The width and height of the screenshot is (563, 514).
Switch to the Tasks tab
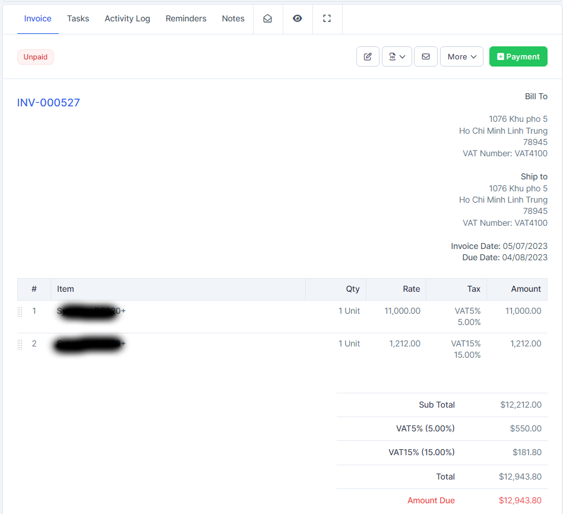tap(78, 19)
